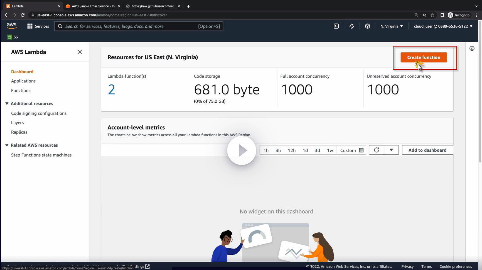Go to Functions in the sidebar

(x=21, y=91)
